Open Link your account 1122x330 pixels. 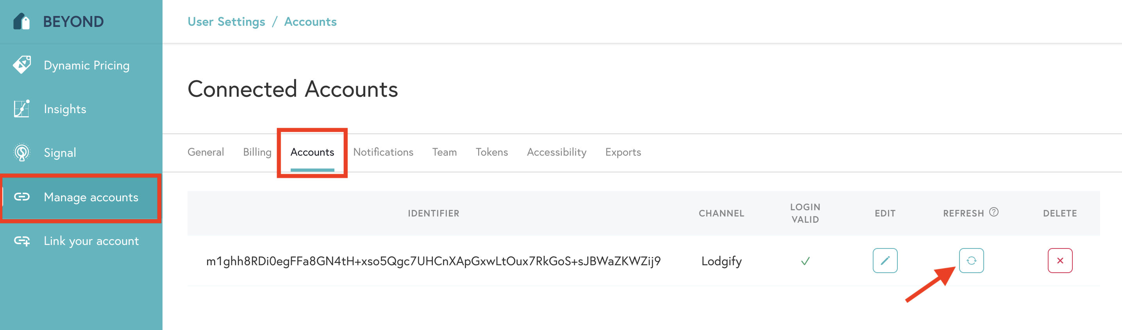click(x=91, y=240)
